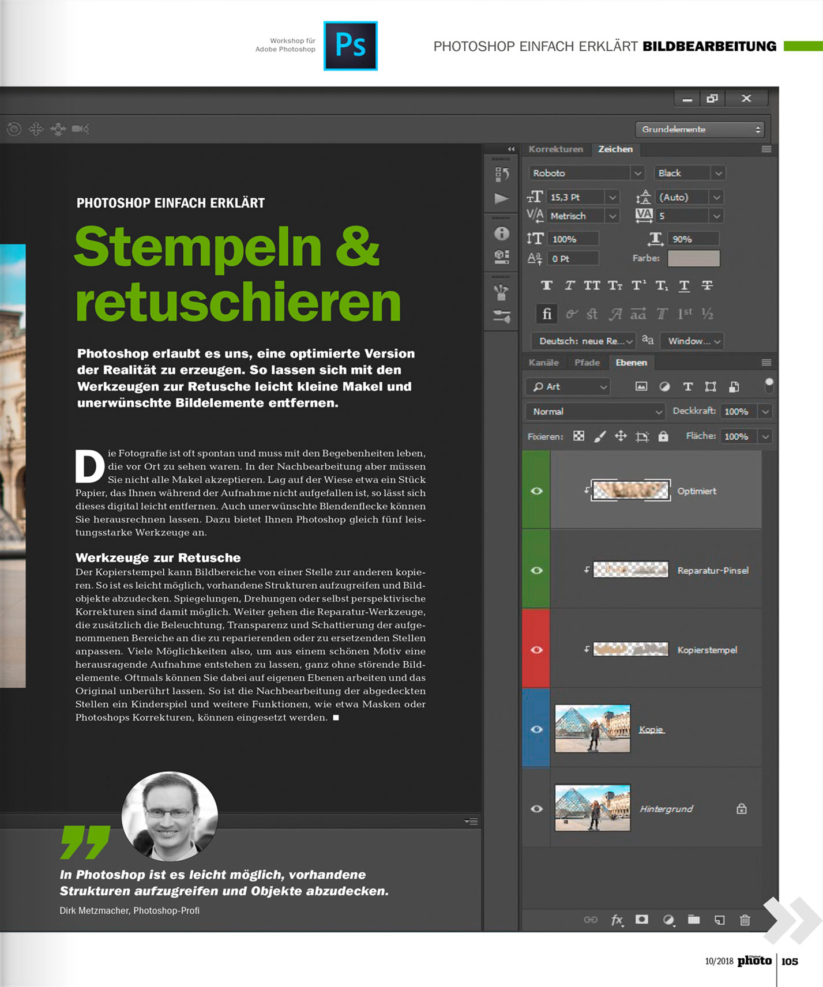This screenshot has width=823, height=987.
Task: Filter layers by pixel layer icon
Action: 641,387
